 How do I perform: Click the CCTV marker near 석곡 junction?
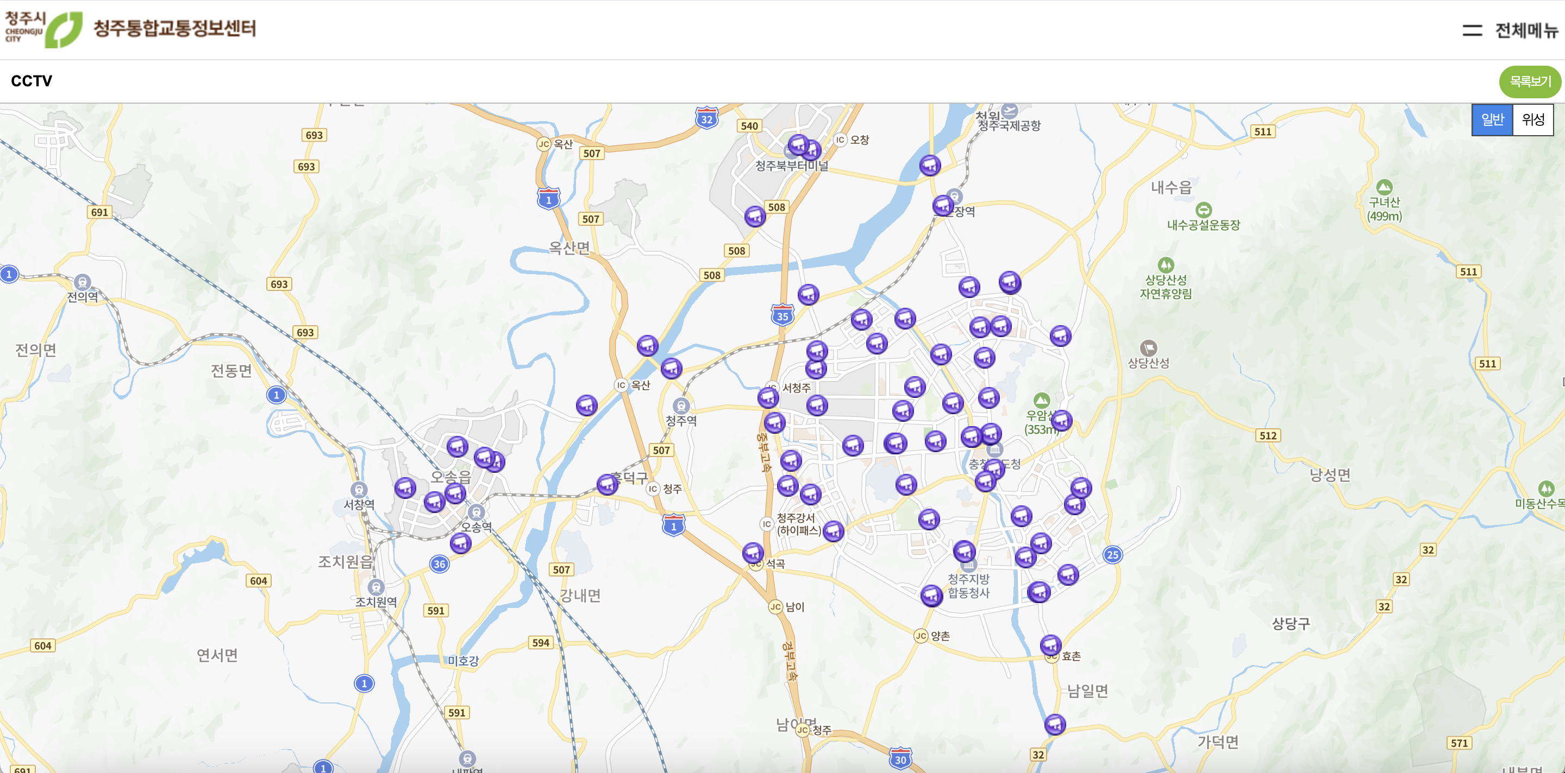click(753, 553)
